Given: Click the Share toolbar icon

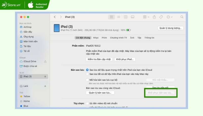Looking at the screenshot, I should pos(154,17).
